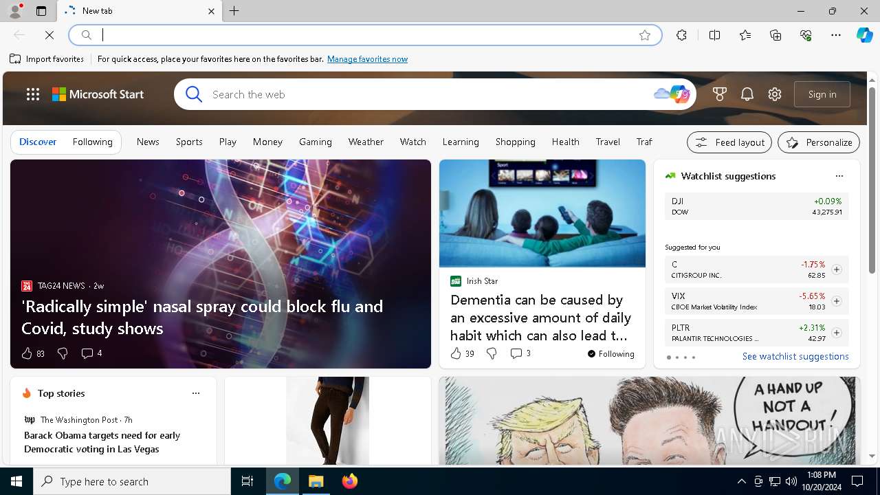The image size is (880, 495).
Task: Open the DJI DOW stock row
Action: pos(757,206)
